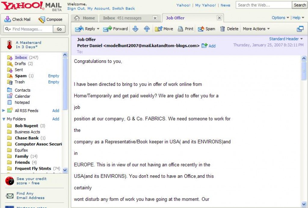The image size is (308, 208).
Task: Click the Drafts folder icon
Action: tap(10, 64)
